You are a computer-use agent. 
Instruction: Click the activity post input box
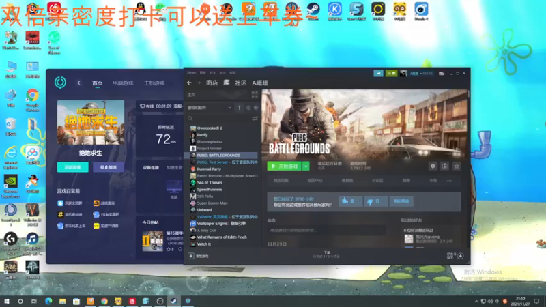tap(327, 230)
